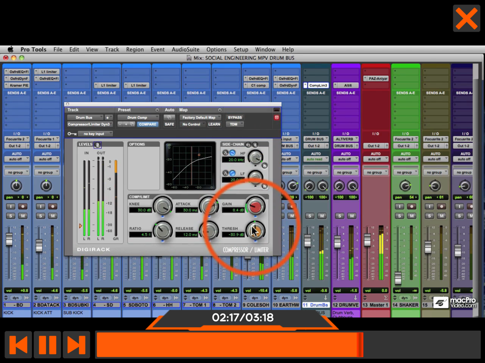Open the auto read mode dropdown on DrumBs
Viewport: 485px width, 363px height.
point(316,159)
